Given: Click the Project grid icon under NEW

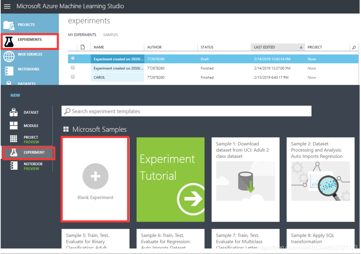Looking at the screenshot, I should point(14,139).
